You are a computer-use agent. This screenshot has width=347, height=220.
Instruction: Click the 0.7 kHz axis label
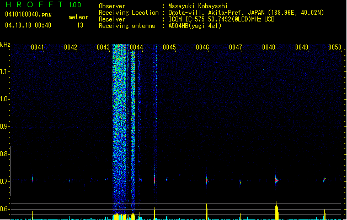pos(4,182)
